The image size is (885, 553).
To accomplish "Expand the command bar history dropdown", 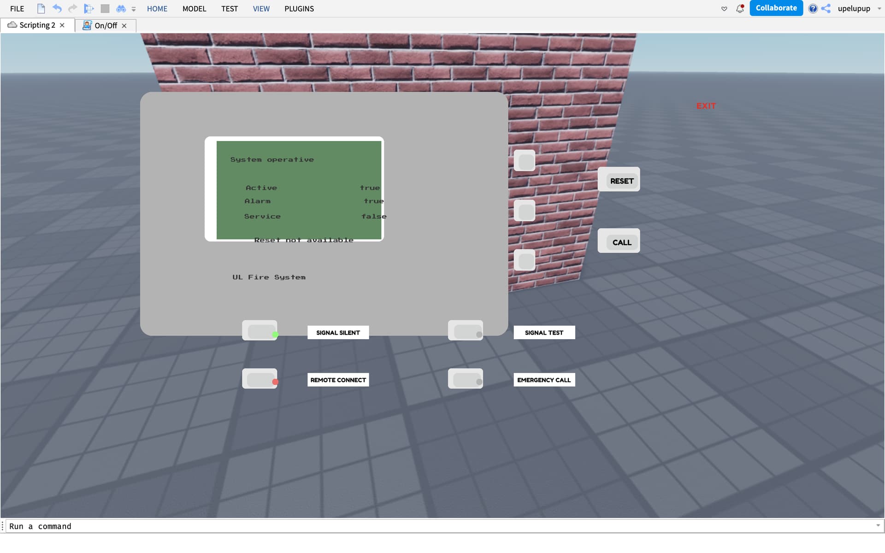I will pos(878,525).
